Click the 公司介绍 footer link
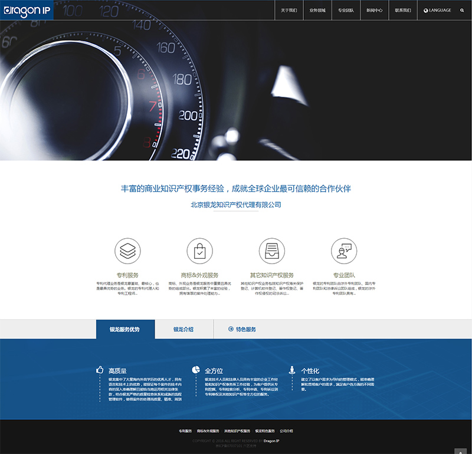Viewport: 472px width, 454px height. click(286, 431)
